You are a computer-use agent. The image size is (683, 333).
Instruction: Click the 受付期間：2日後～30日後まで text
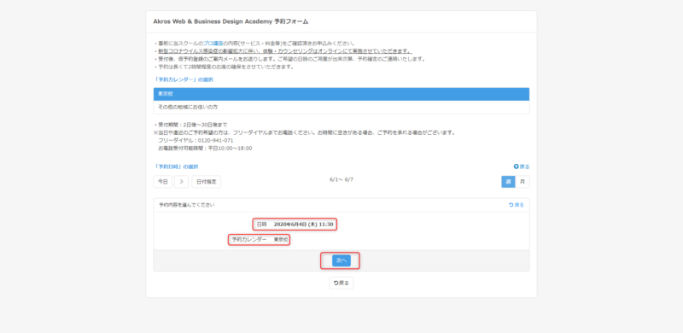pos(190,125)
